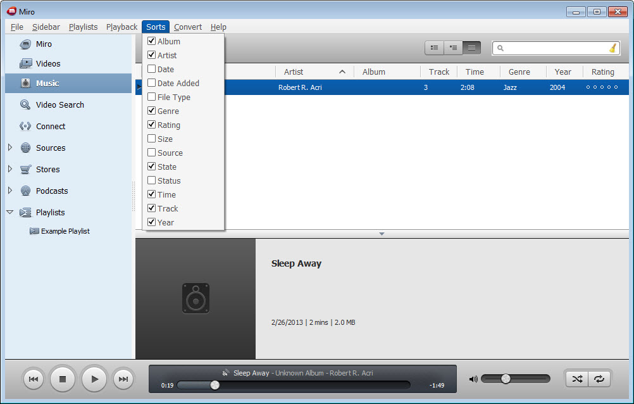The width and height of the screenshot is (634, 404).
Task: Open the Playlists menu in menu bar
Action: [x=84, y=27]
